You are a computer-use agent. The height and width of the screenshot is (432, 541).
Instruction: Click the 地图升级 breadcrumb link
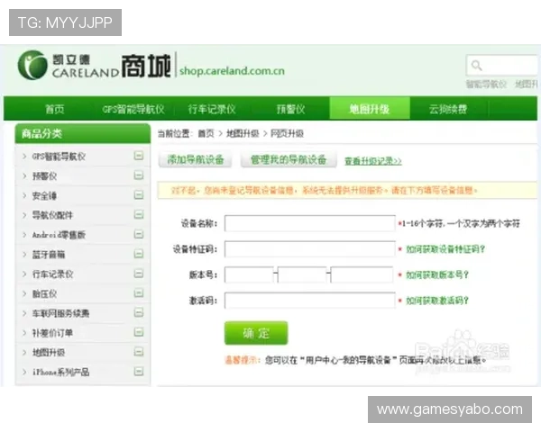click(243, 133)
